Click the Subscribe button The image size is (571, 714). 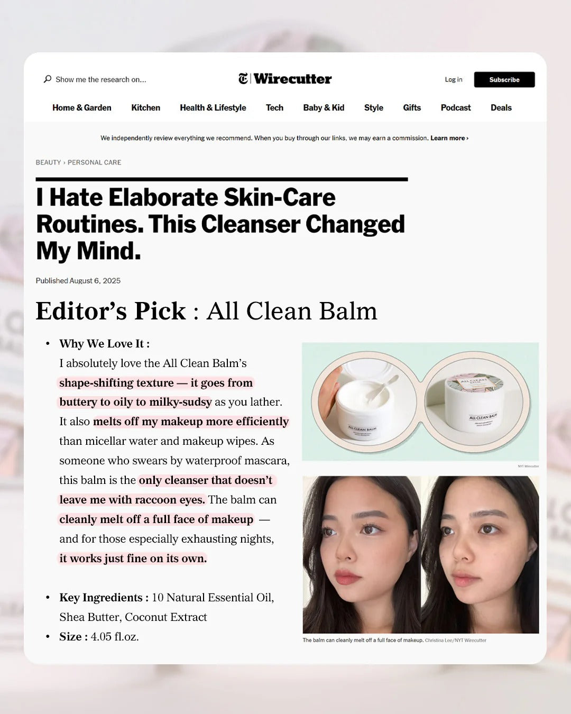(x=504, y=79)
